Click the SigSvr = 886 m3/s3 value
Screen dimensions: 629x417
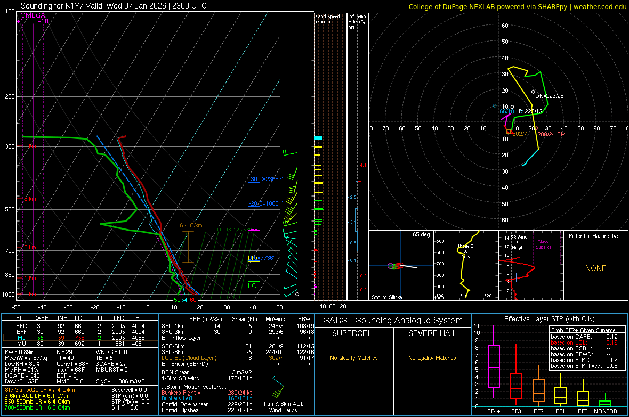(x=120, y=381)
